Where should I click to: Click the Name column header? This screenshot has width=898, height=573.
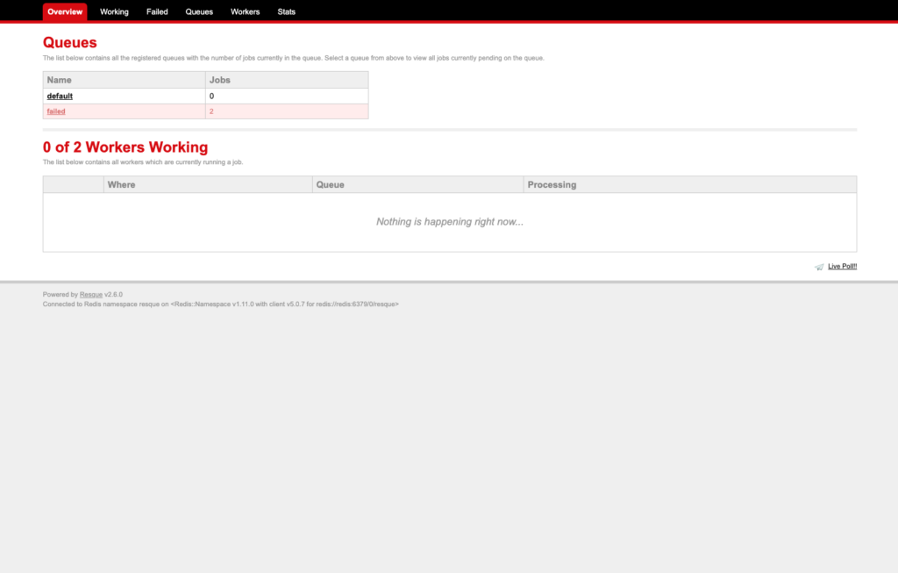(x=60, y=80)
